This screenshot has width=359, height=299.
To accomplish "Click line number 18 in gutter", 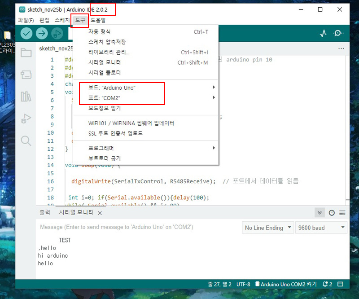I will tap(51, 198).
